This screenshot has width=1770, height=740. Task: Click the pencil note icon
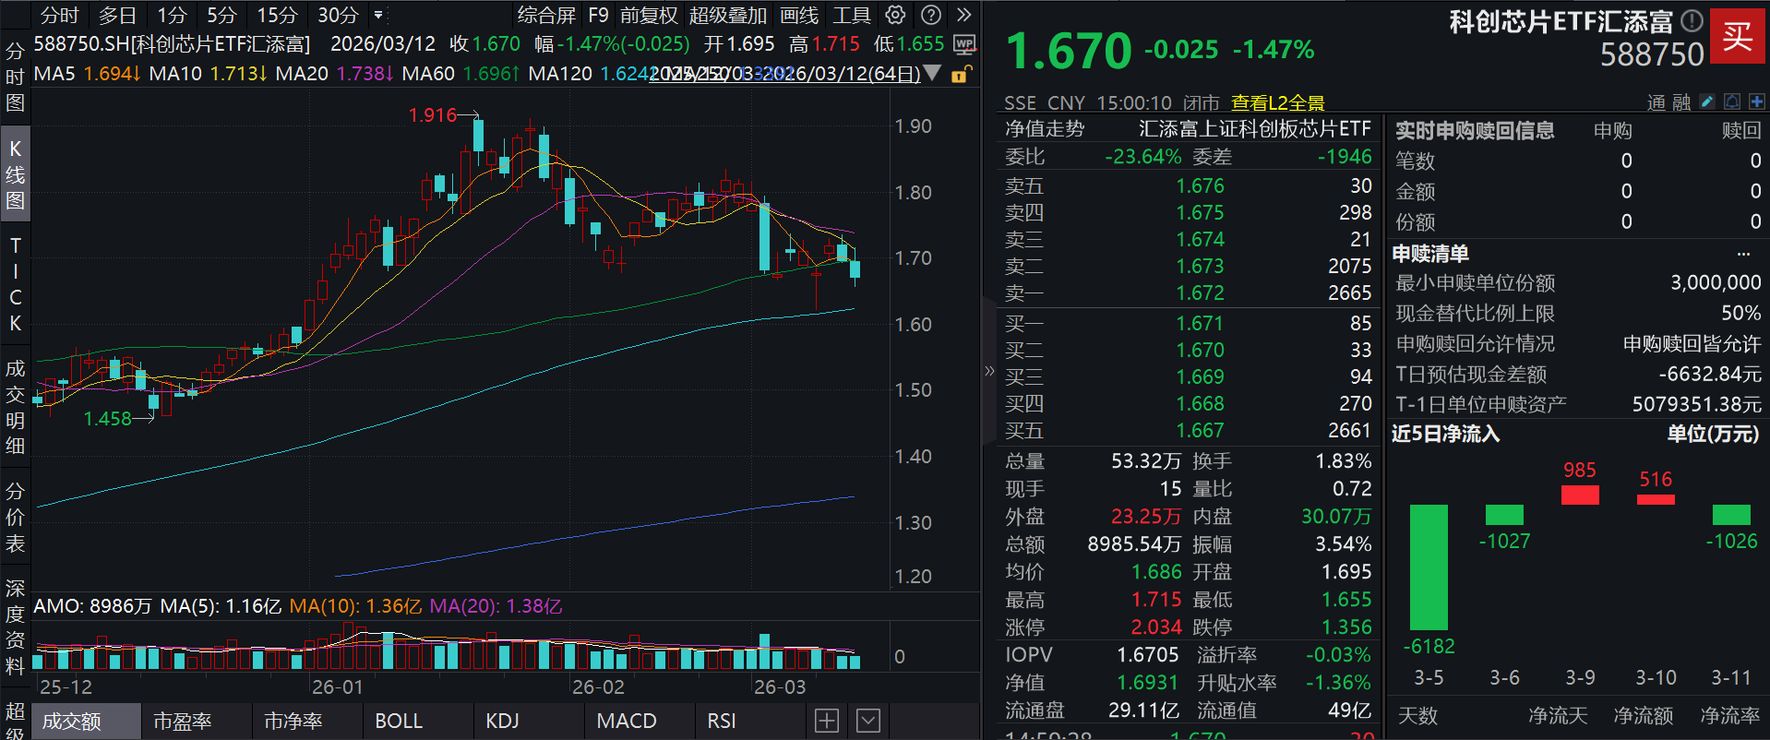coord(1707,101)
